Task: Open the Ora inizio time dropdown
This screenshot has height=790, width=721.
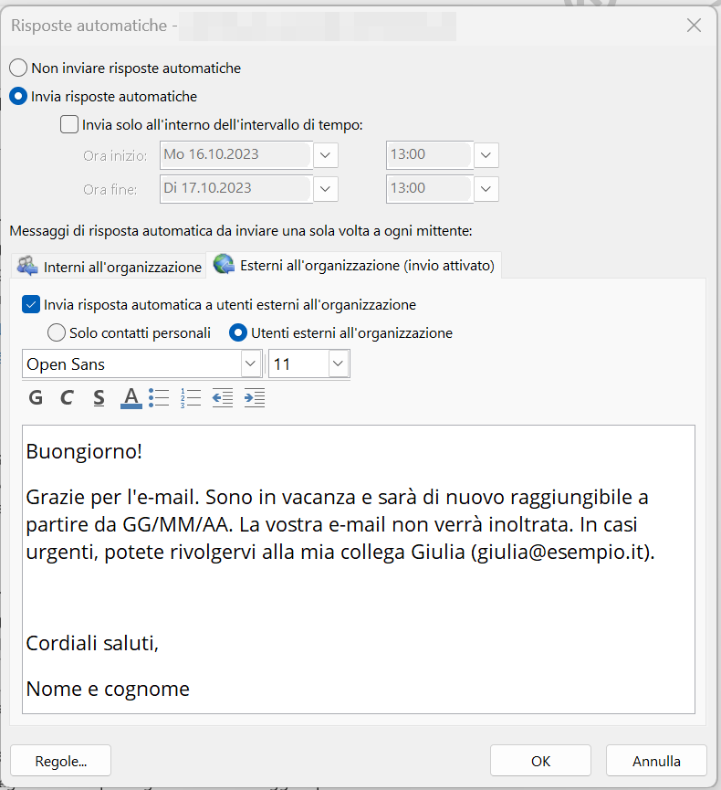Action: pyautogui.click(x=486, y=155)
